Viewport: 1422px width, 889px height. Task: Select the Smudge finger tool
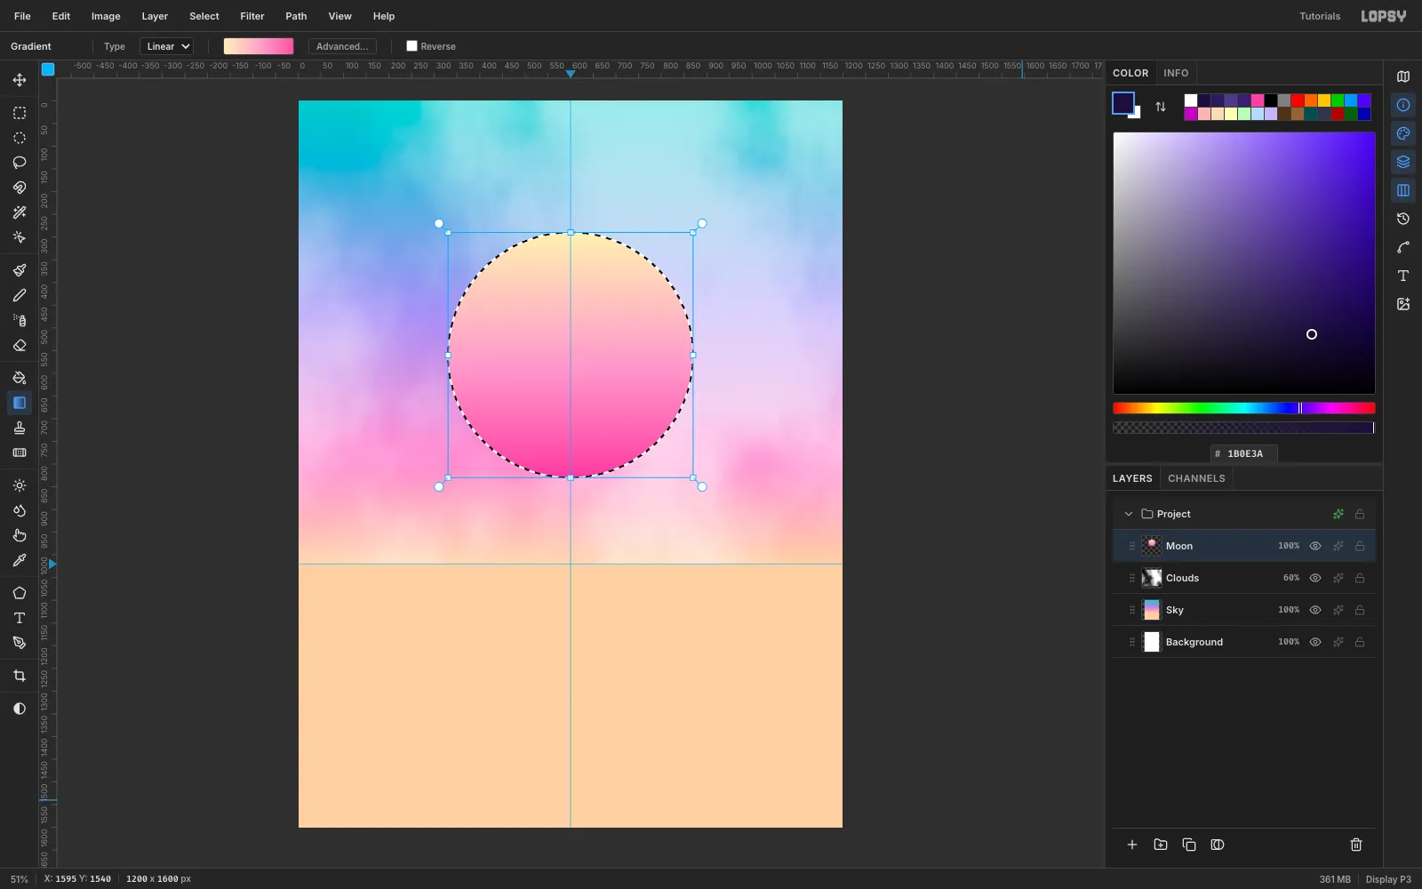point(20,535)
